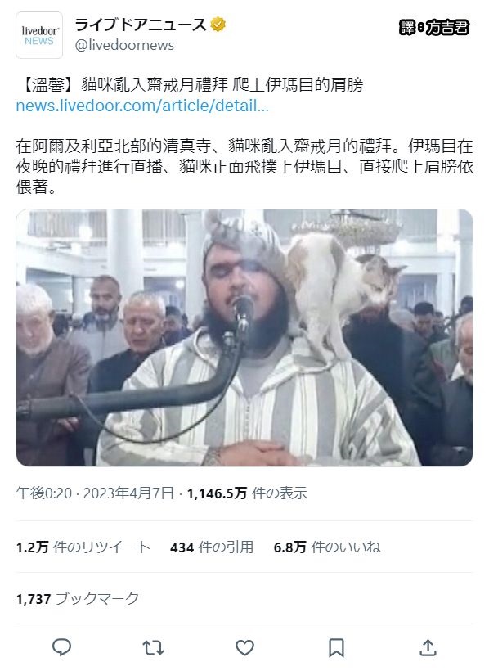Open the news.livedoor.com article link
The image size is (489, 671).
[142, 106]
